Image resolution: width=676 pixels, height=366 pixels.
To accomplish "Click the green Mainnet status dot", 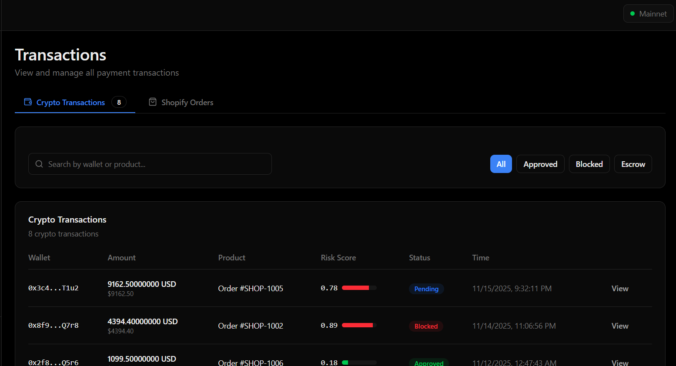I will coord(632,13).
